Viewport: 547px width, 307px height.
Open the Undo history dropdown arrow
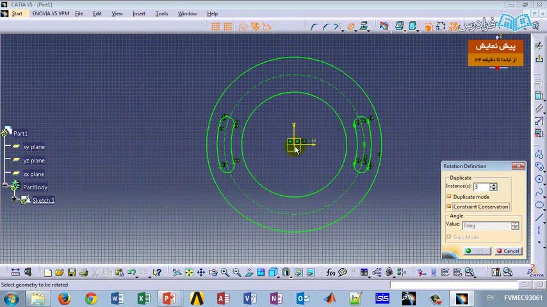coord(136,277)
